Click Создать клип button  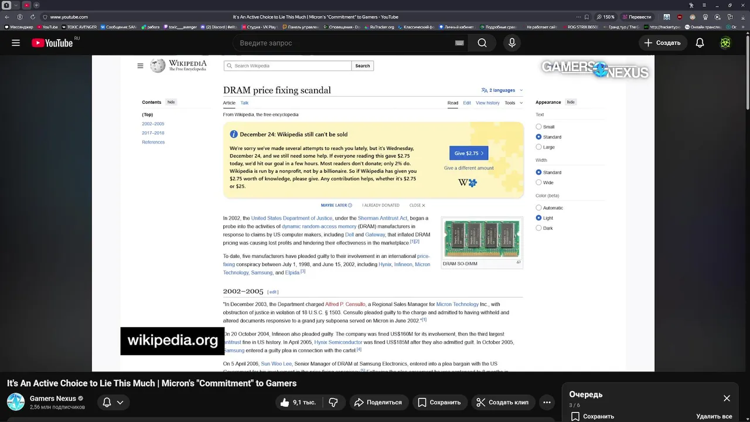coord(502,402)
